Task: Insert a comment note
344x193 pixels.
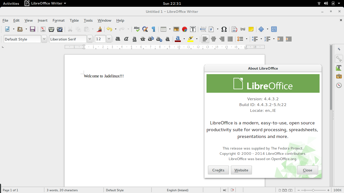Action: tap(251, 29)
